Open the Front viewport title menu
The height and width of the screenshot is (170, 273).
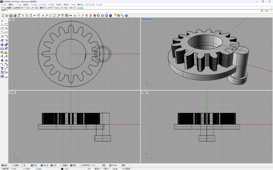point(12,92)
